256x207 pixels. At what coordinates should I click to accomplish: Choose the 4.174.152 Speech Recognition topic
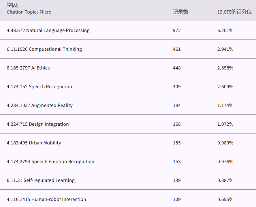tap(39, 86)
